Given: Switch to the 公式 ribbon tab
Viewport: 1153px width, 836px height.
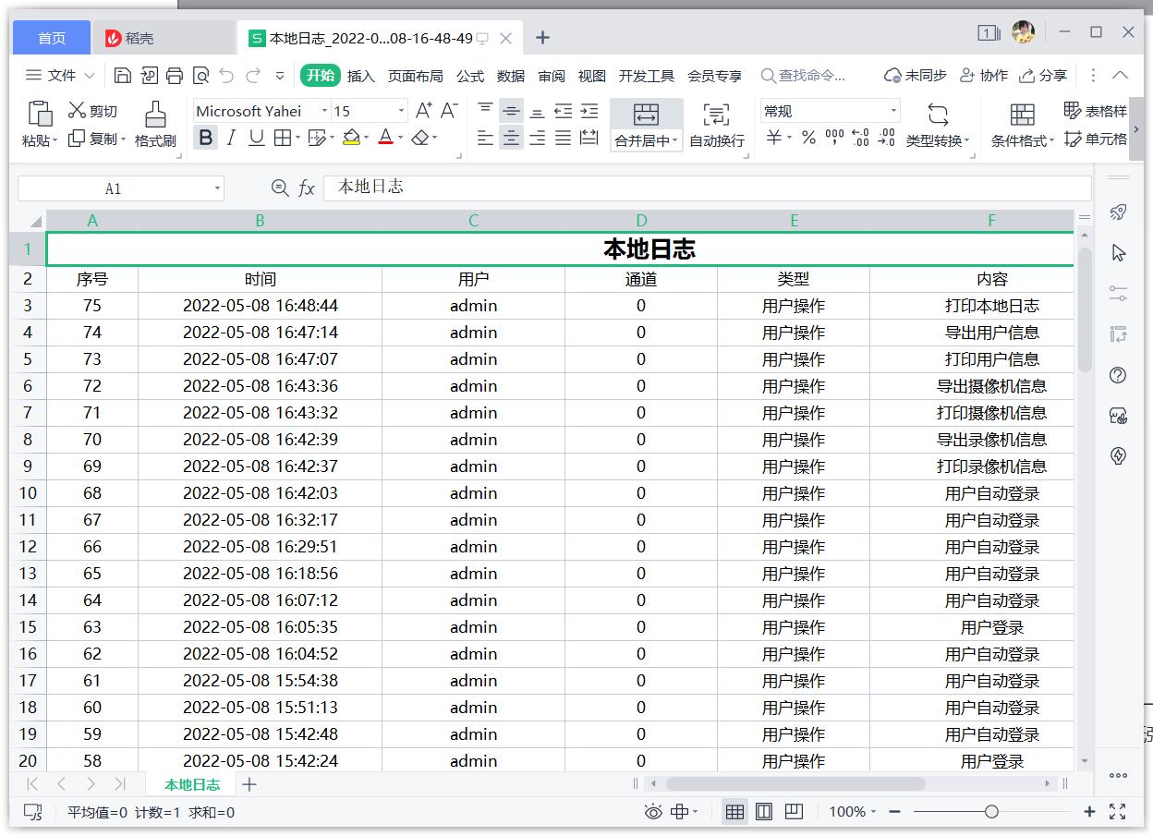Looking at the screenshot, I should pyautogui.click(x=469, y=76).
